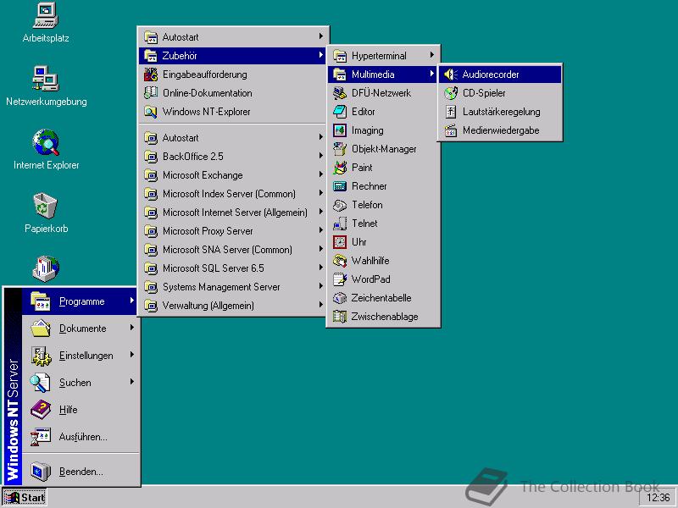Open Microsoft SNA Server (Common) folder
Image resolution: width=678 pixels, height=508 pixels.
(x=232, y=249)
